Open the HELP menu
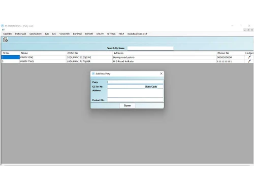The height and width of the screenshot is (190, 254). 121,34
